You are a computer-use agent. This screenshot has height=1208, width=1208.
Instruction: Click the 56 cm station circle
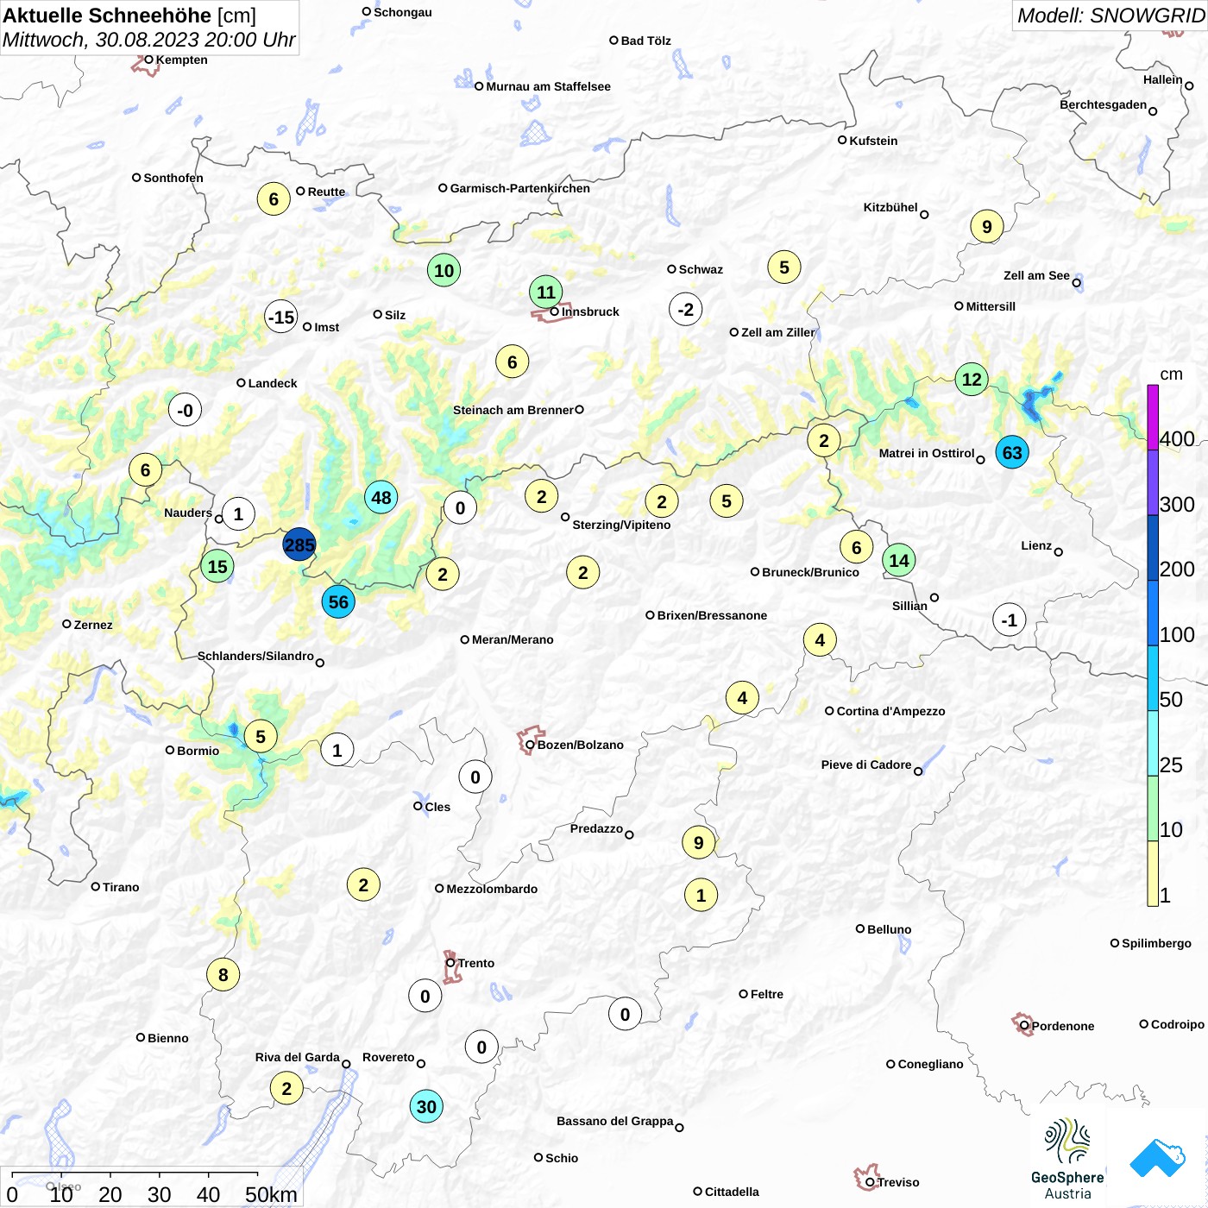click(338, 601)
